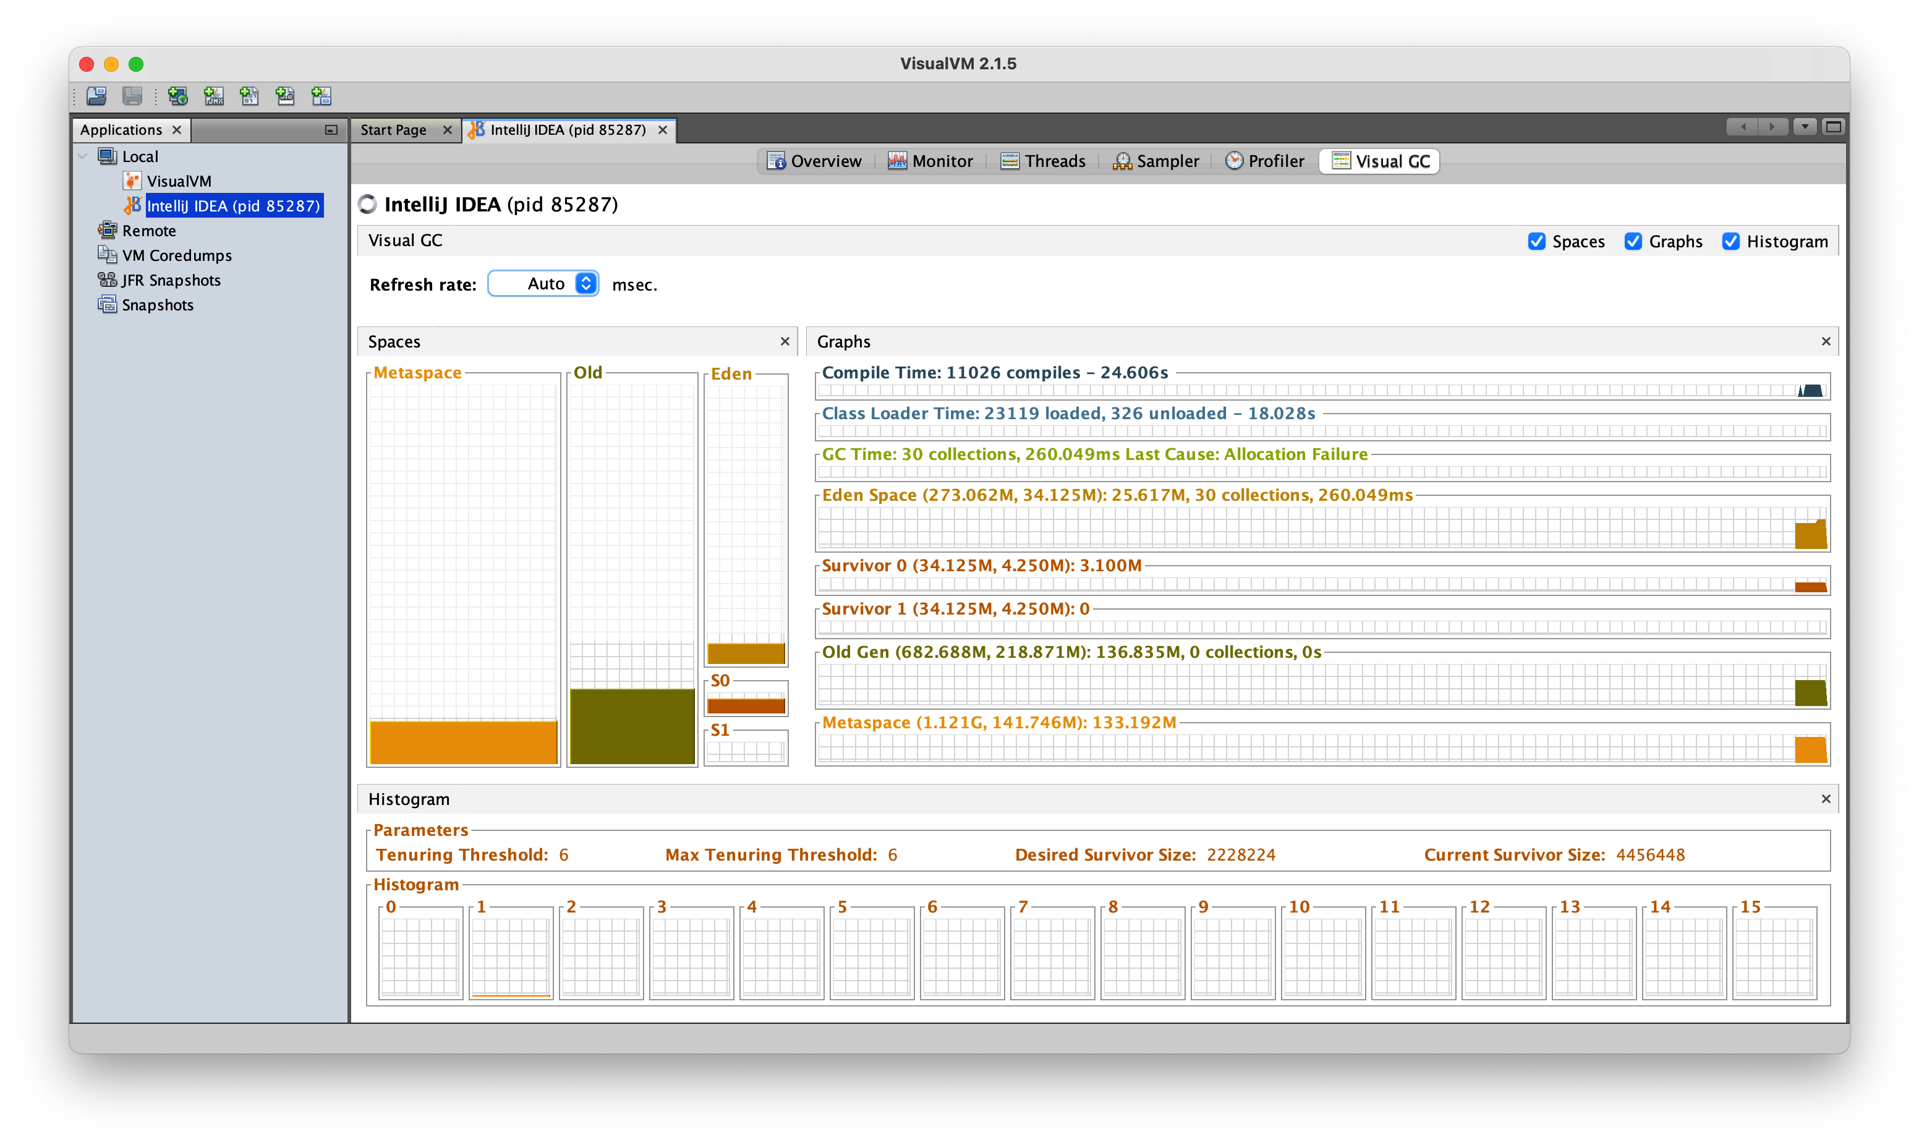This screenshot has height=1145, width=1919.
Task: Click the VisualVM application icon in tree
Action: (132, 181)
